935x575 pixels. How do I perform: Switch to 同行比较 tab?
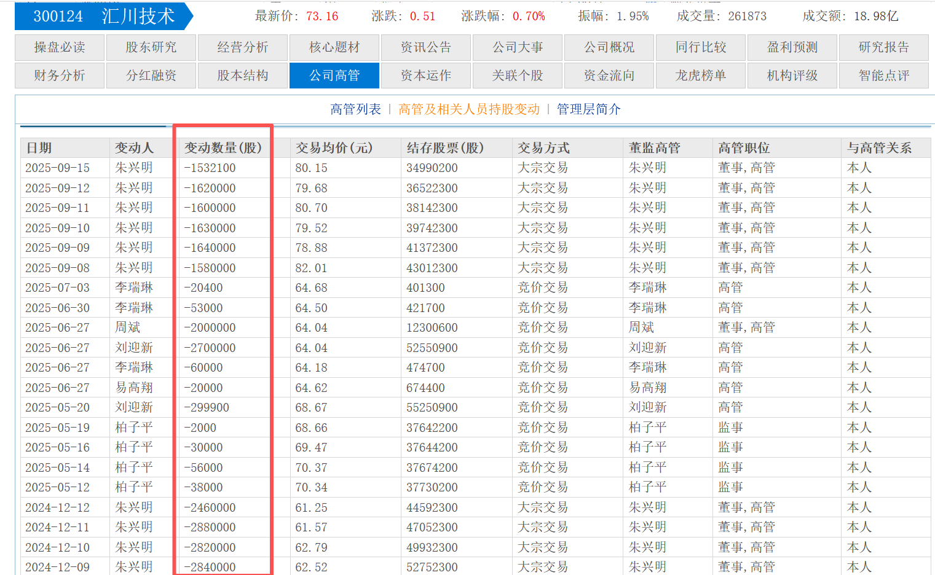pos(701,47)
